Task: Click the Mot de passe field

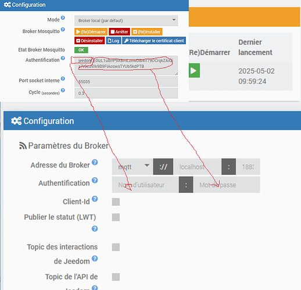Action: (227, 185)
